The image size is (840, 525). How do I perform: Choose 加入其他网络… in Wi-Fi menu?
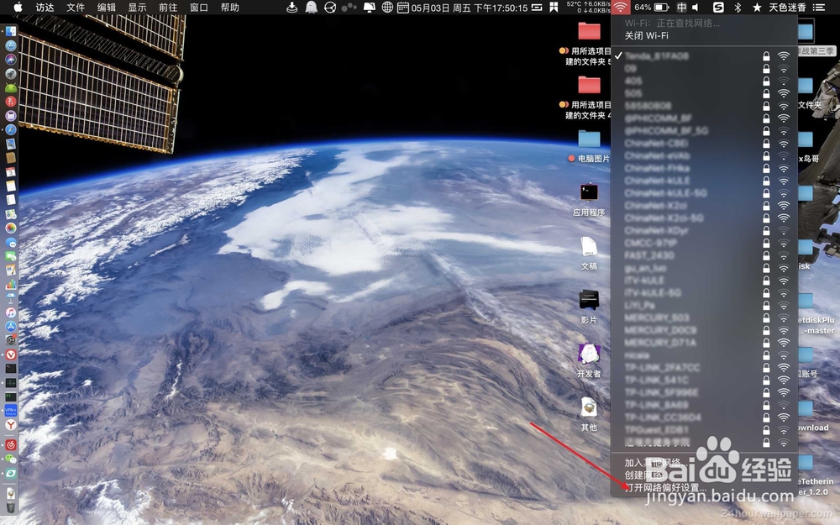coord(704,462)
